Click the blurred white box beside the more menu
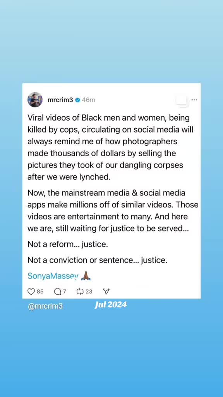The height and width of the screenshot is (397, 223). point(182,101)
